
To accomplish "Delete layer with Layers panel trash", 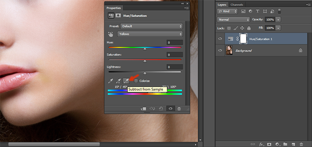I will click(x=301, y=144).
